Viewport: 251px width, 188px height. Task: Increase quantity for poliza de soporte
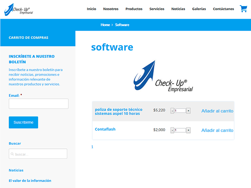188,111
